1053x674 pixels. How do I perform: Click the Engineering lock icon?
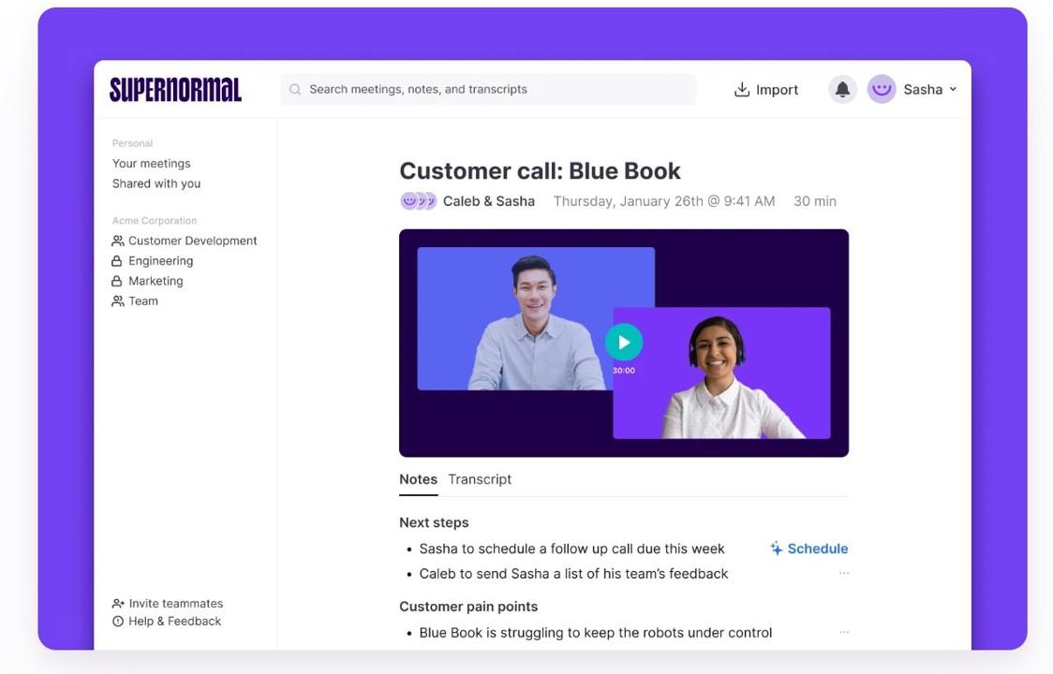(x=117, y=260)
